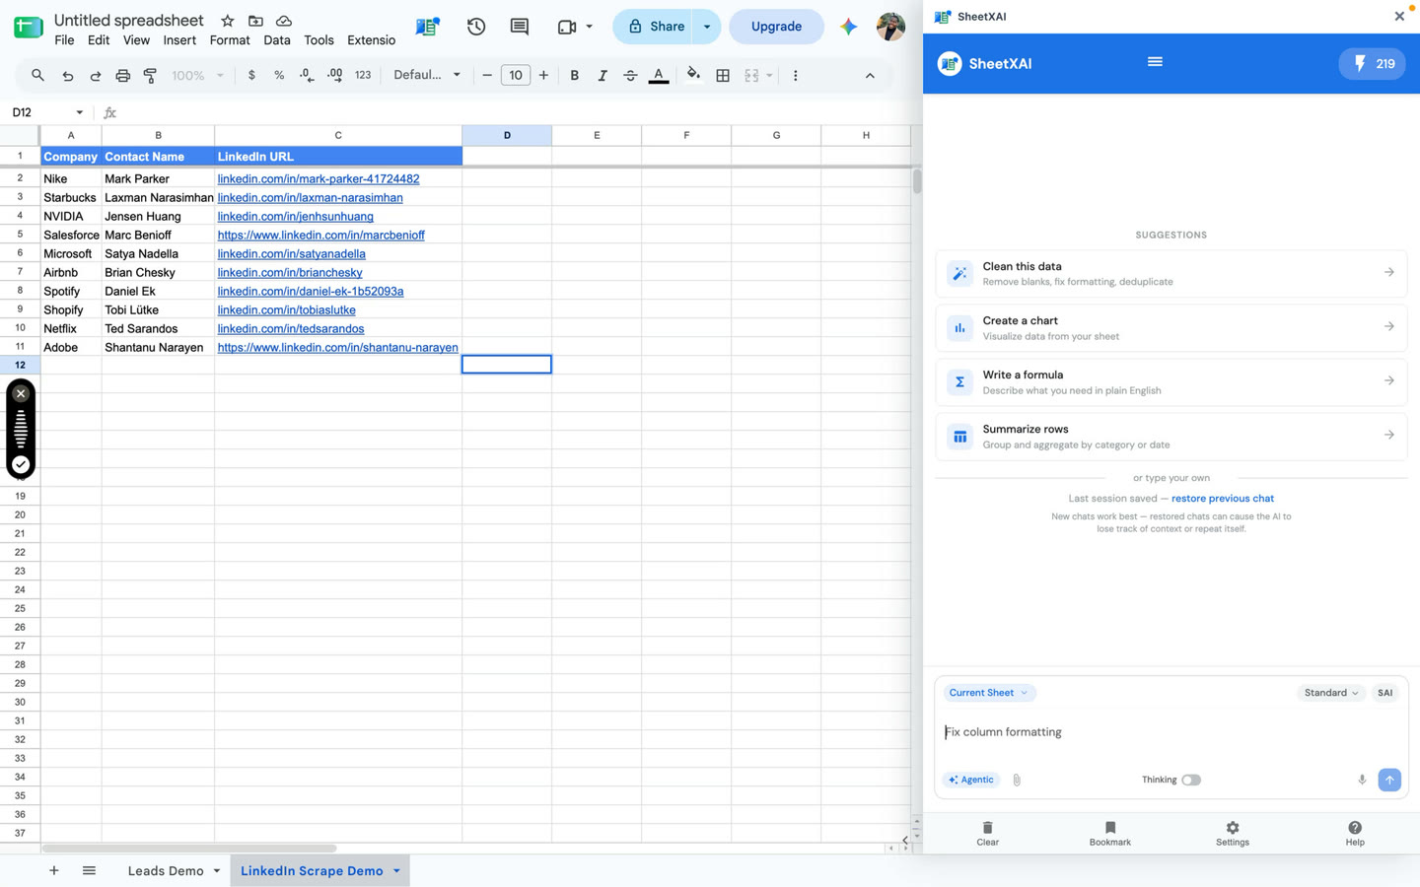Viewport: 1420px width, 887px height.
Task: Click the Upgrade button
Action: pos(776,27)
